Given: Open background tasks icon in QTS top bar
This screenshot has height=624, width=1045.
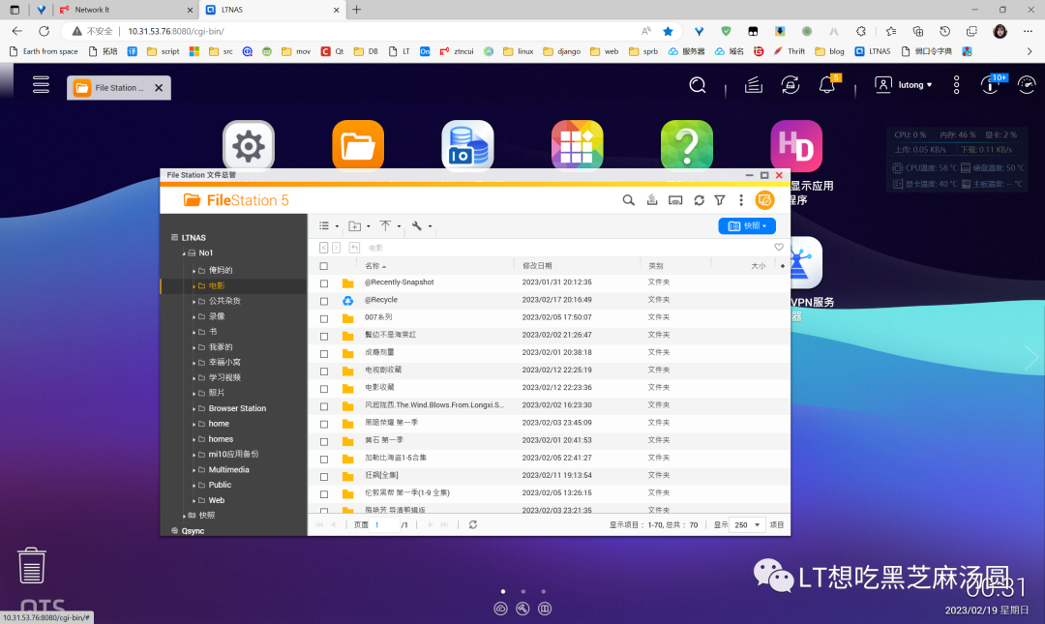Looking at the screenshot, I should (754, 85).
